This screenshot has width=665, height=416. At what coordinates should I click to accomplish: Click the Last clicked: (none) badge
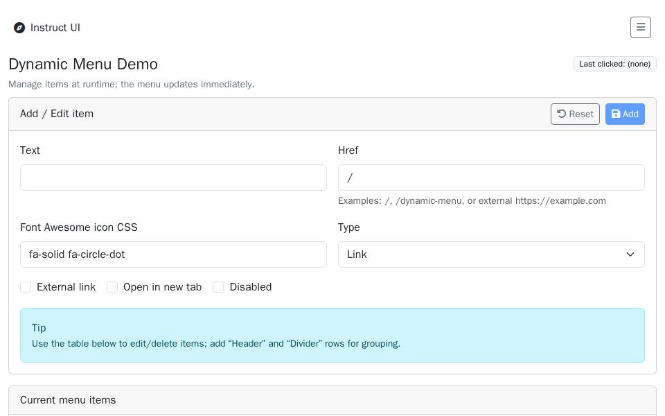point(614,64)
